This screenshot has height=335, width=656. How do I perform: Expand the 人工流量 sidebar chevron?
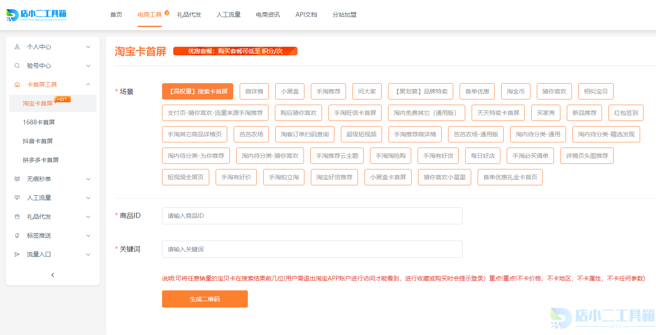(x=88, y=198)
